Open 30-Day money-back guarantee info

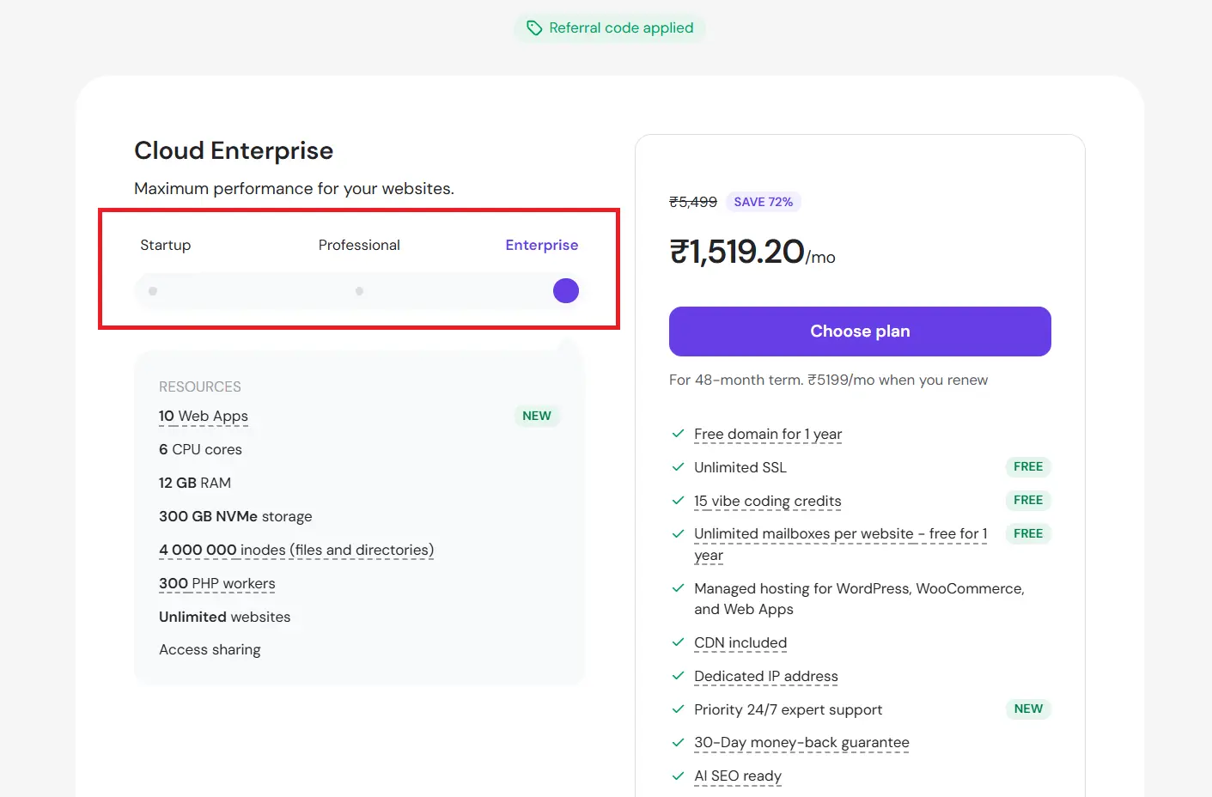point(801,743)
